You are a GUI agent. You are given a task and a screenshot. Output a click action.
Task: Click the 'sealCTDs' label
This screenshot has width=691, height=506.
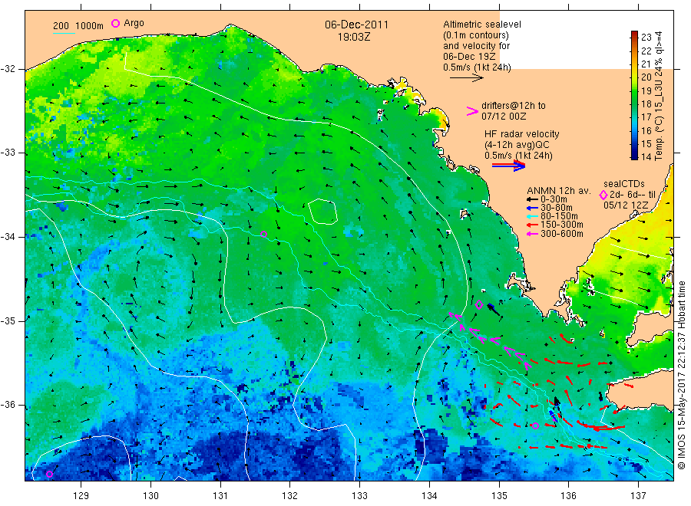(x=624, y=184)
